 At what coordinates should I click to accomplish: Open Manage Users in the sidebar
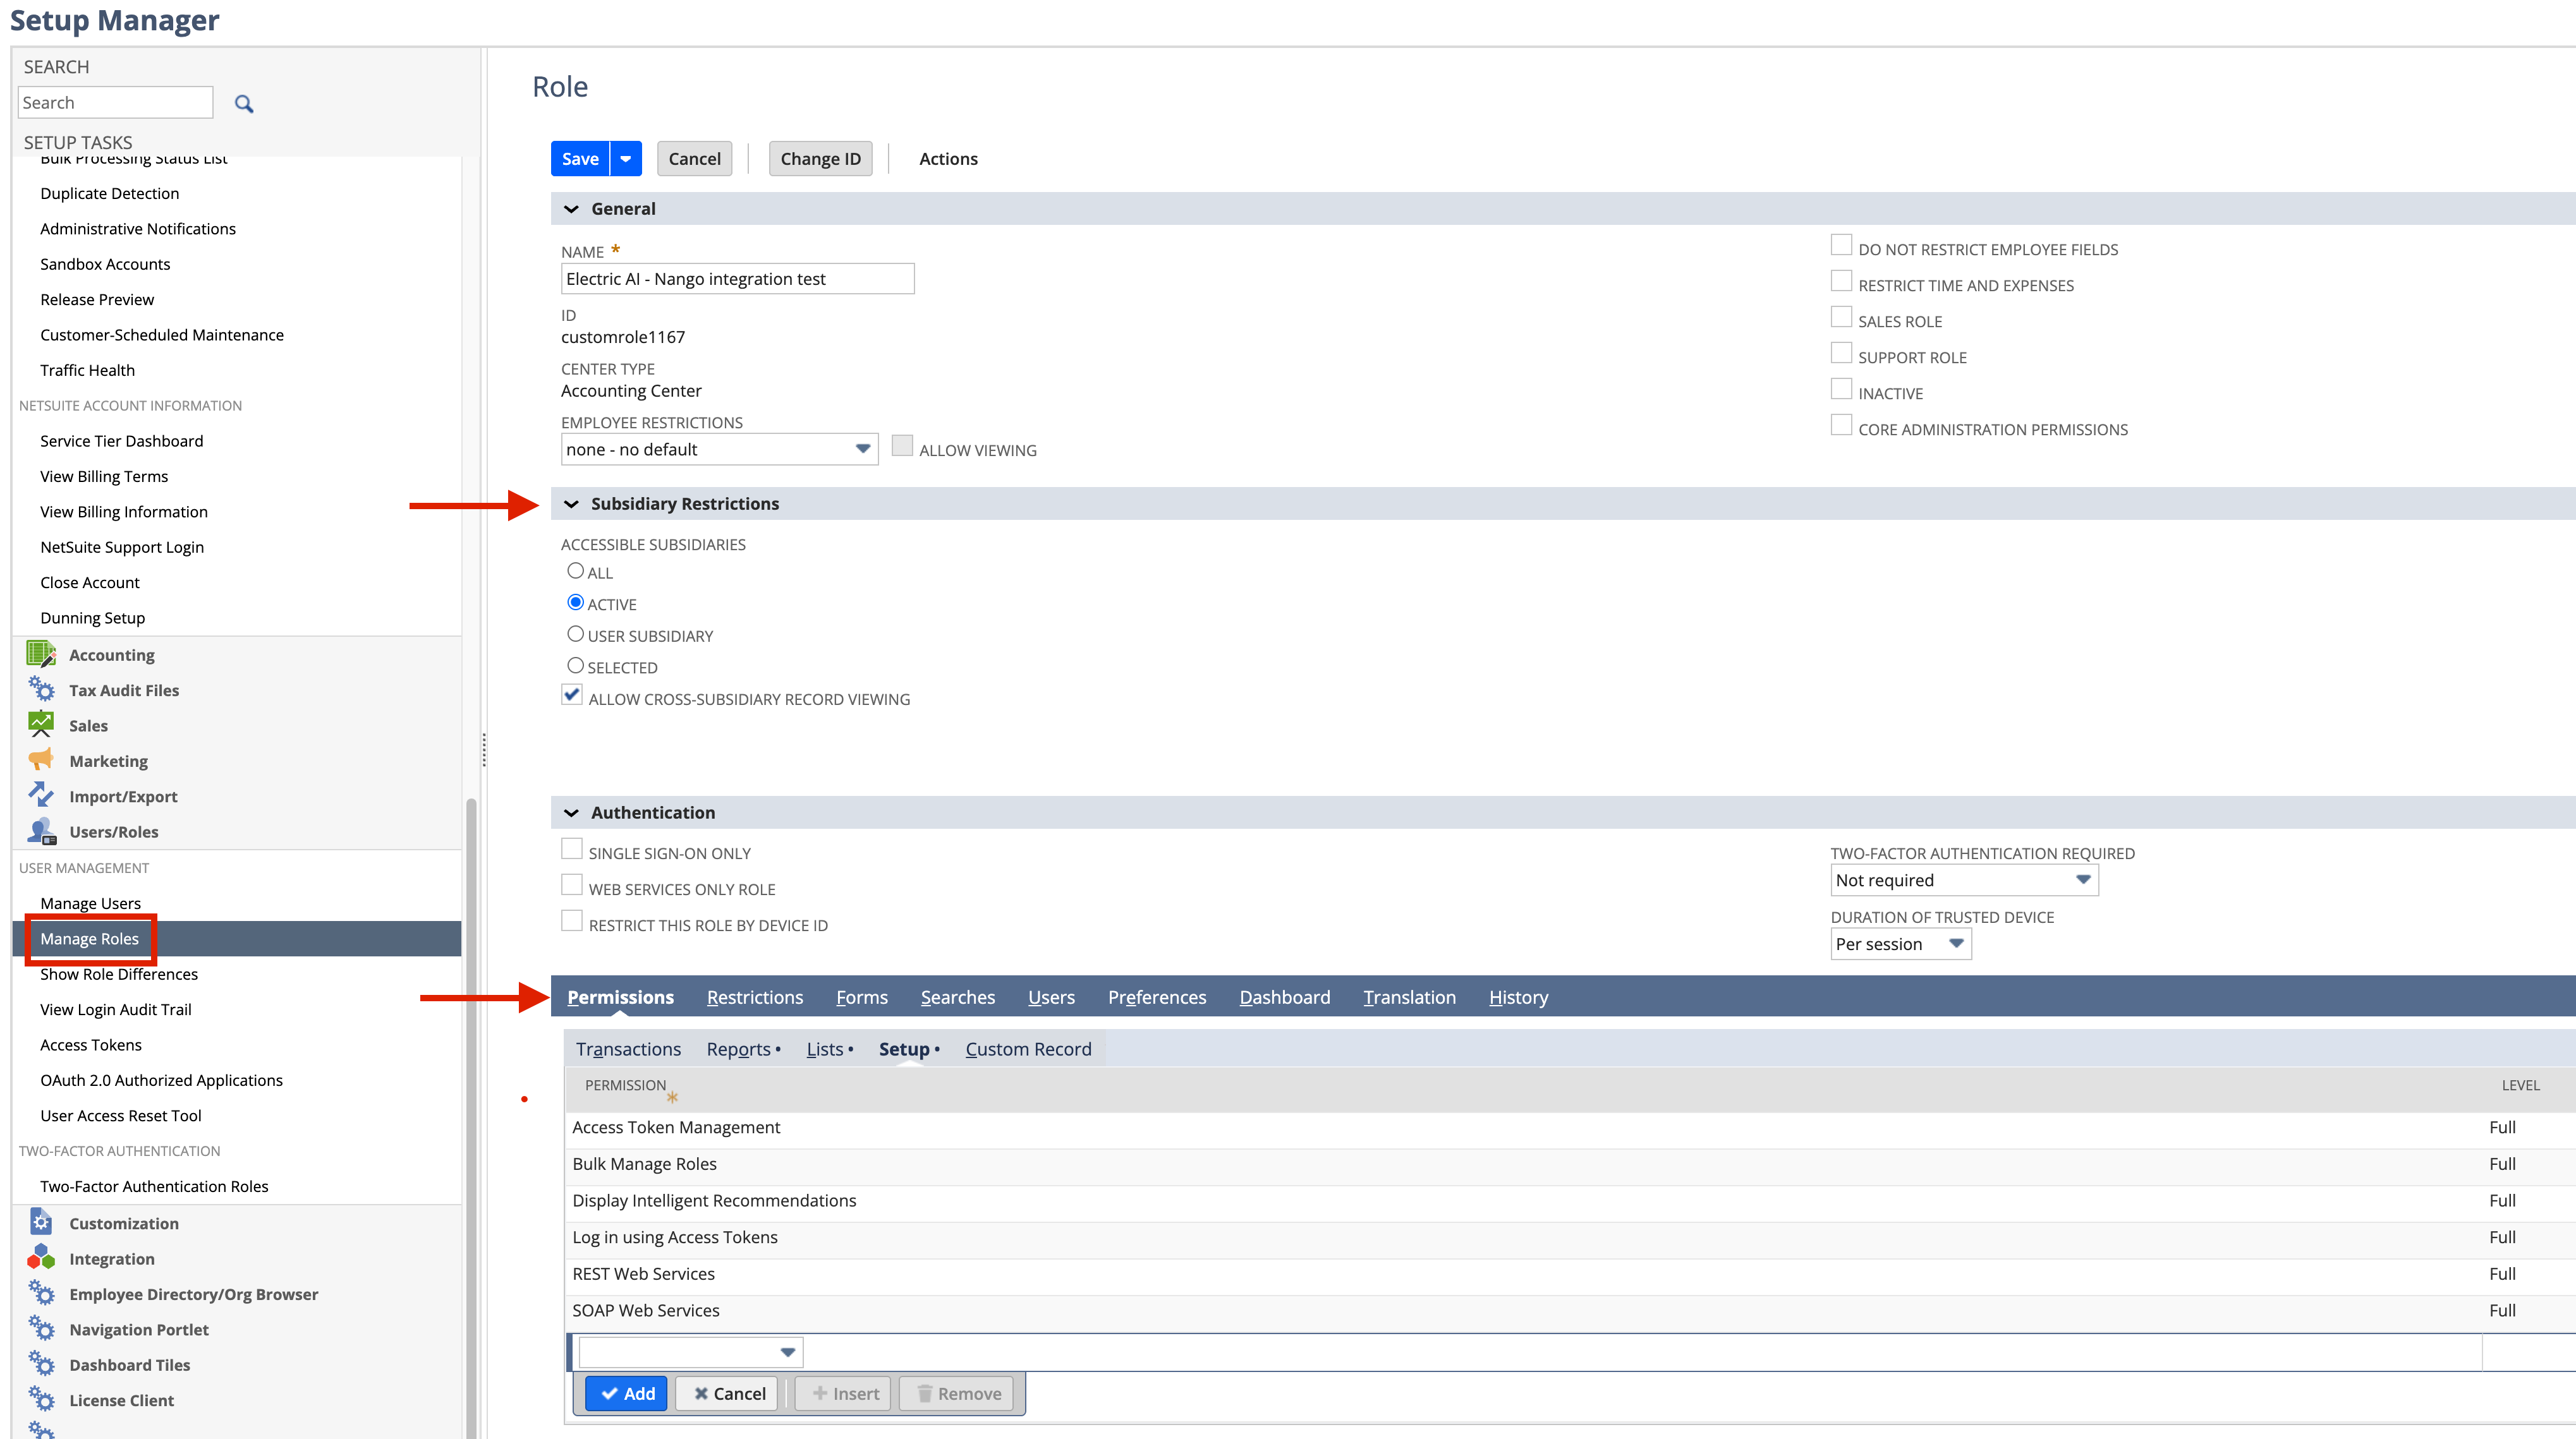pos(90,903)
